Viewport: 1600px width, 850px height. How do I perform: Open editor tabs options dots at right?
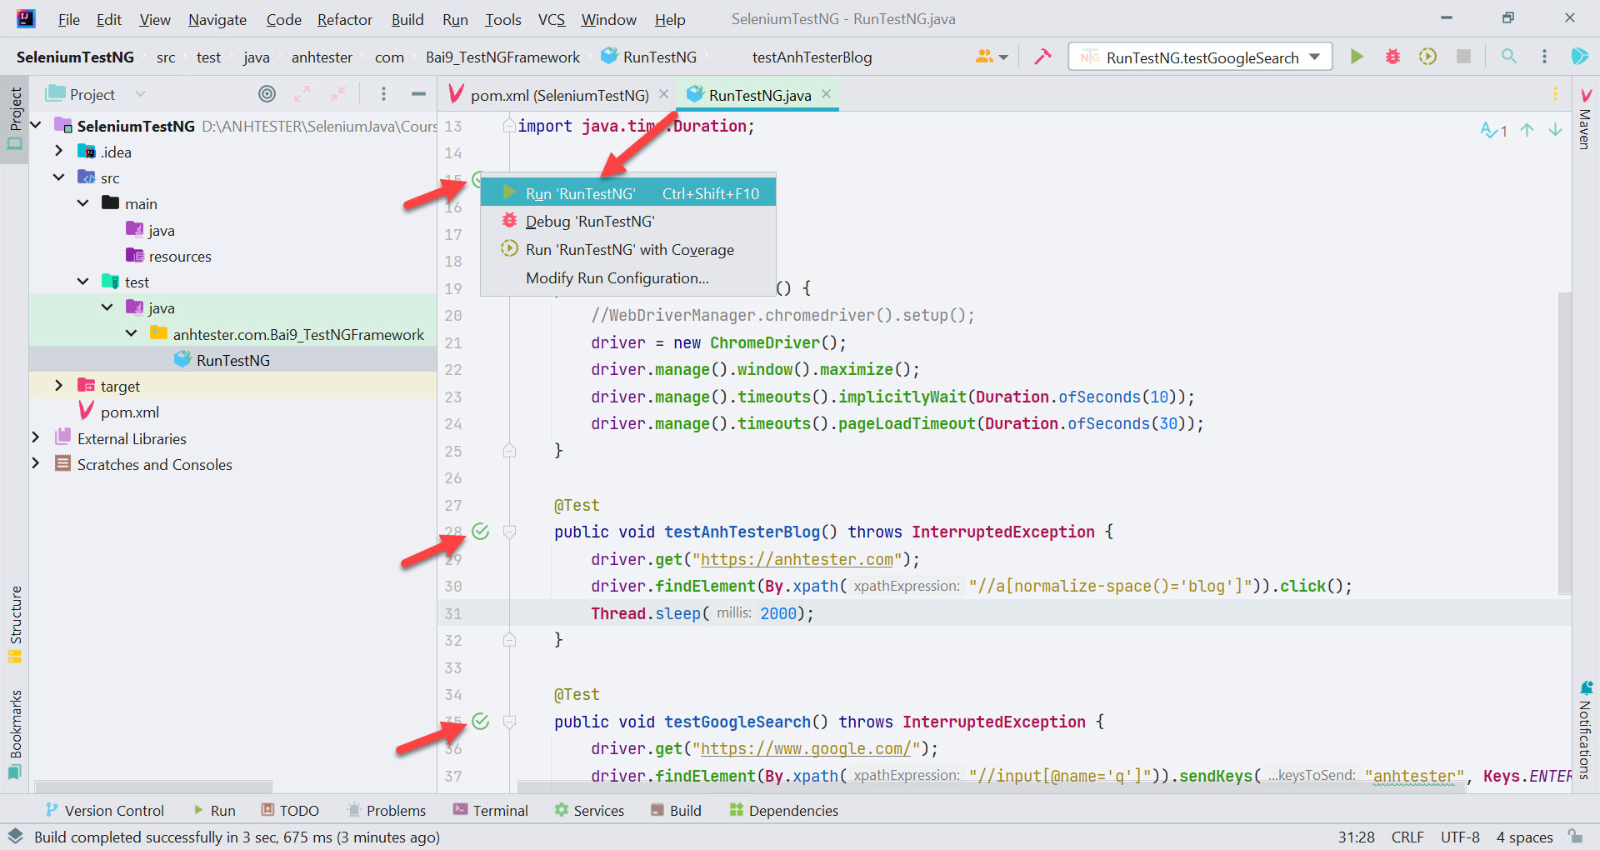tap(1555, 94)
